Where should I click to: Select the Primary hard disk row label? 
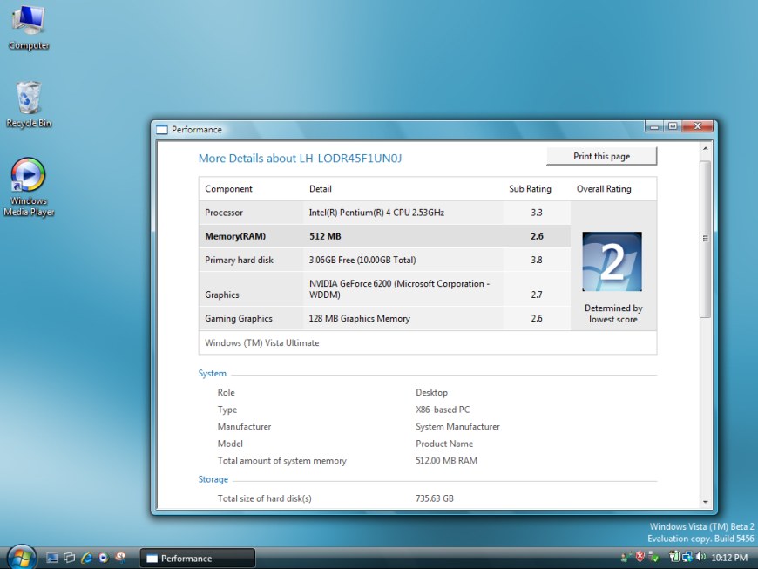click(x=240, y=260)
